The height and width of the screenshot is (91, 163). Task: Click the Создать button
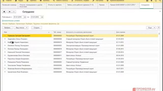(x=37, y=28)
